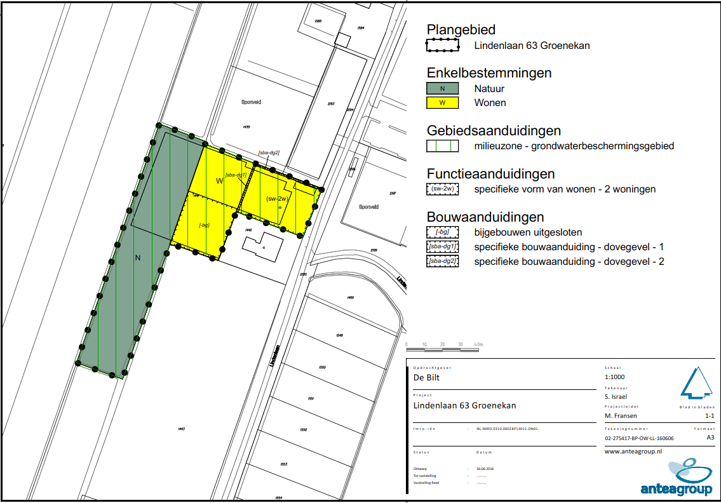Click the '(sw-2w)' label on the map
721x503 pixels.
[277, 199]
